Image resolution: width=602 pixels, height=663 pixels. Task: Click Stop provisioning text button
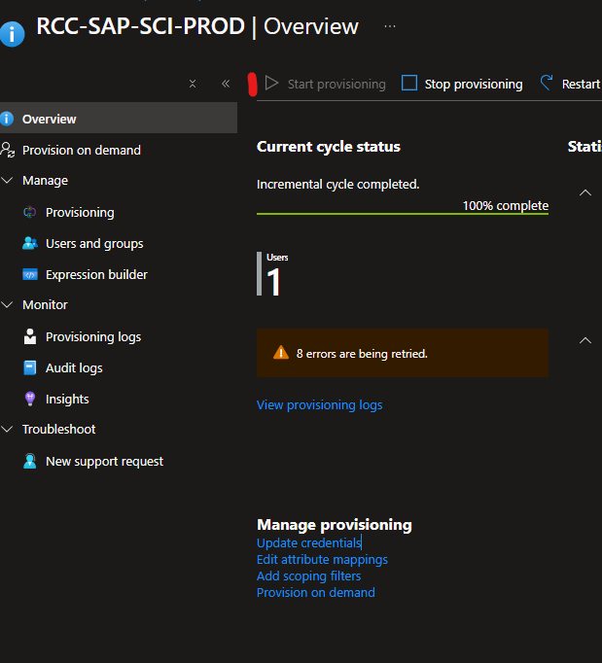474,85
